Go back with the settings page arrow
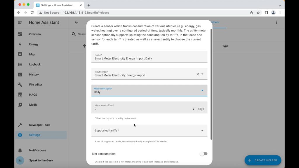The height and width of the screenshot is (168, 299). click(76, 22)
